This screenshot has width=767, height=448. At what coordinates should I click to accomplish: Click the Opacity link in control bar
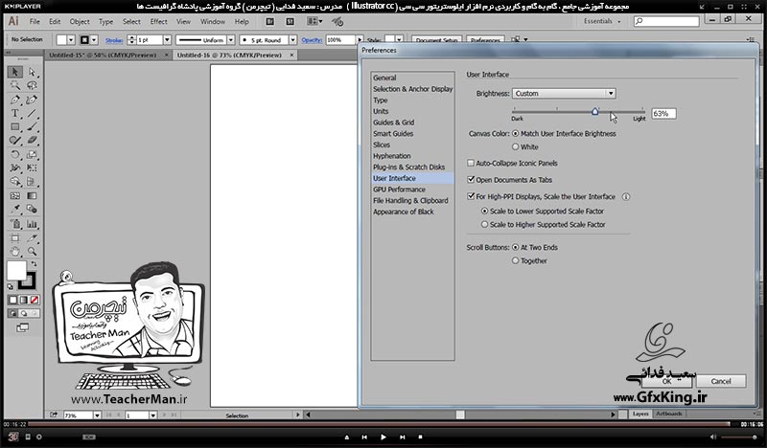click(x=312, y=40)
